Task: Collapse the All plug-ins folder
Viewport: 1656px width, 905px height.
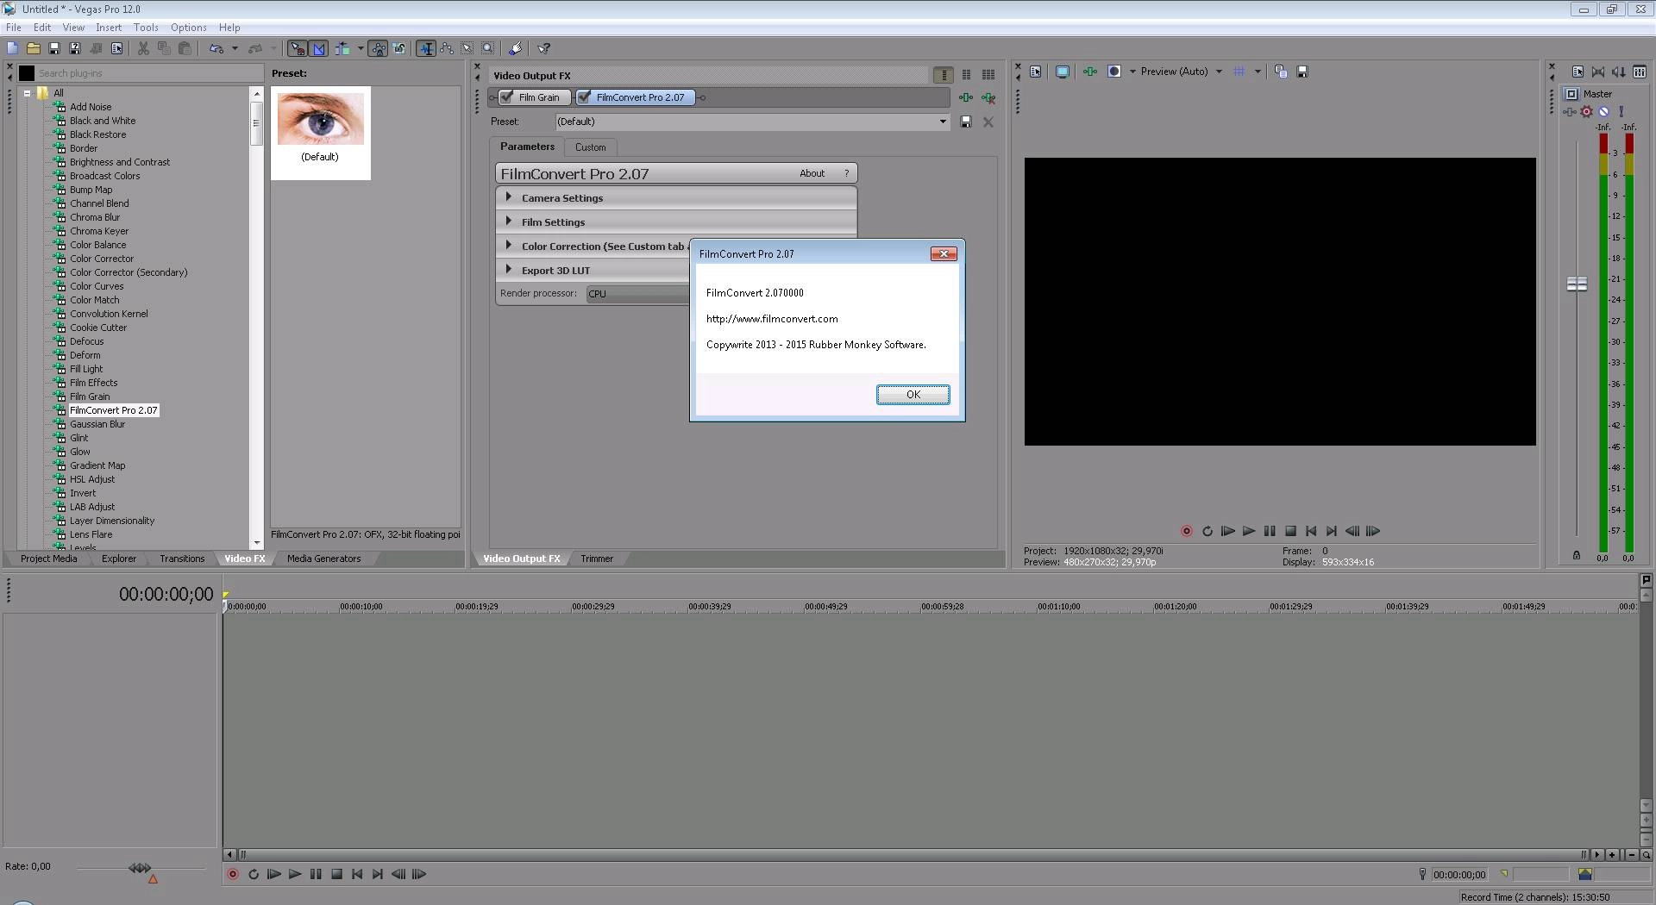Action: tap(28, 93)
